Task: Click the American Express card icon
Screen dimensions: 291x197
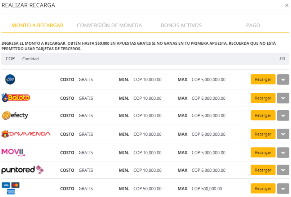Action: pos(11,192)
